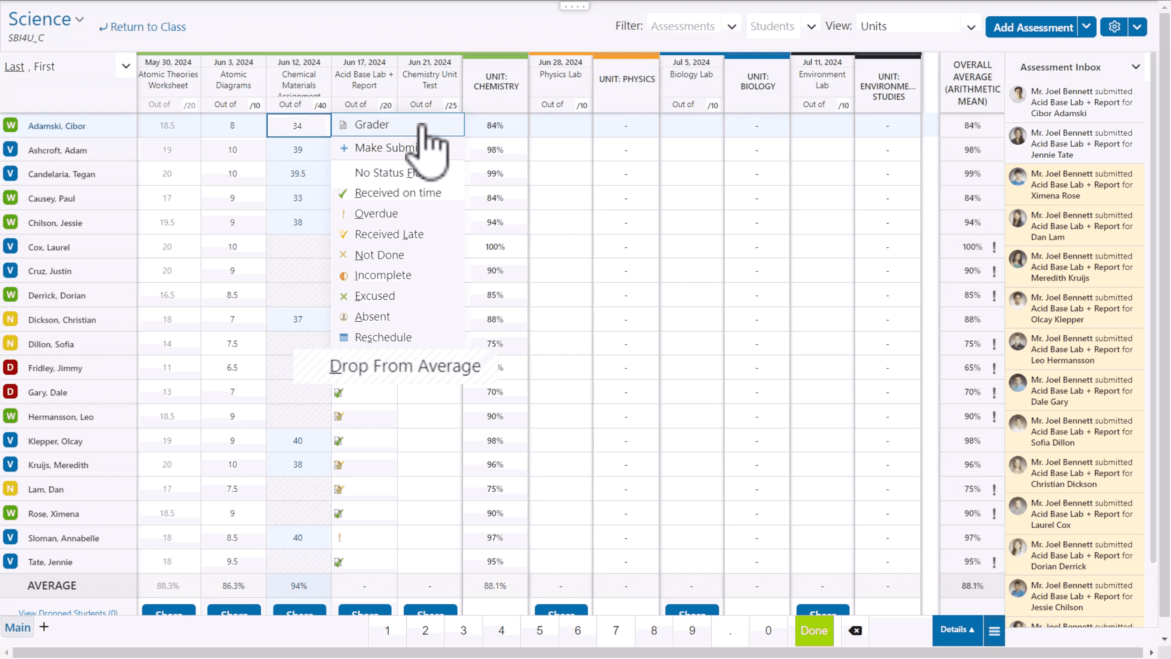1171x659 pixels.
Task: Open Adamski, Cibor student link
Action: tap(57, 126)
